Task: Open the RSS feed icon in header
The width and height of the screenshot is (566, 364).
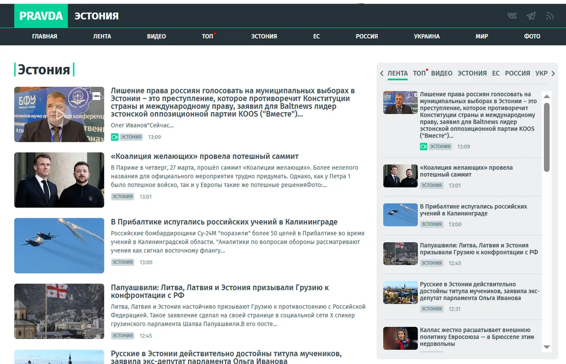Action: 549,16
